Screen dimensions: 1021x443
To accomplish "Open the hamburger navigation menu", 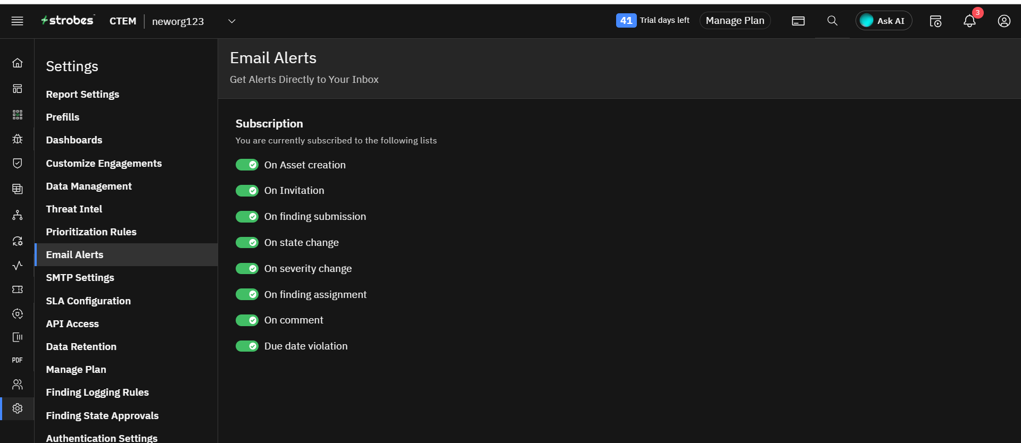I will coord(18,21).
